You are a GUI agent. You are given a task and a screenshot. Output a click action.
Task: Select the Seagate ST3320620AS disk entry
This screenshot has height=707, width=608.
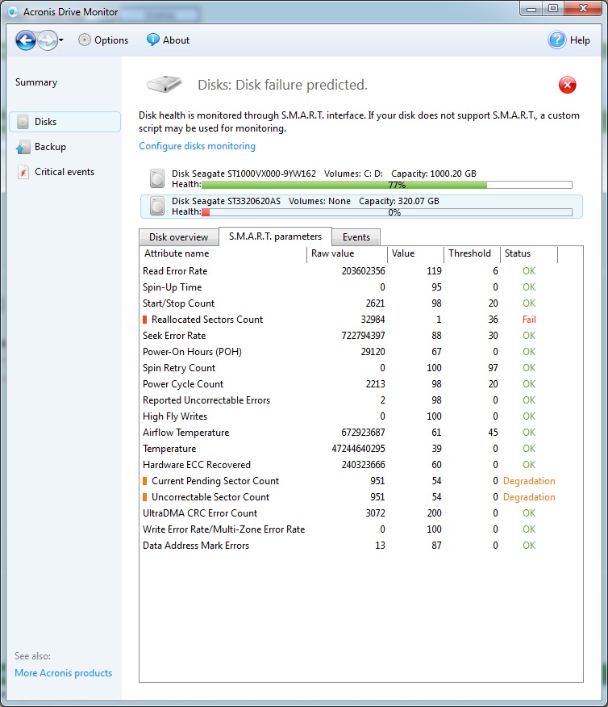pyautogui.click(x=361, y=207)
